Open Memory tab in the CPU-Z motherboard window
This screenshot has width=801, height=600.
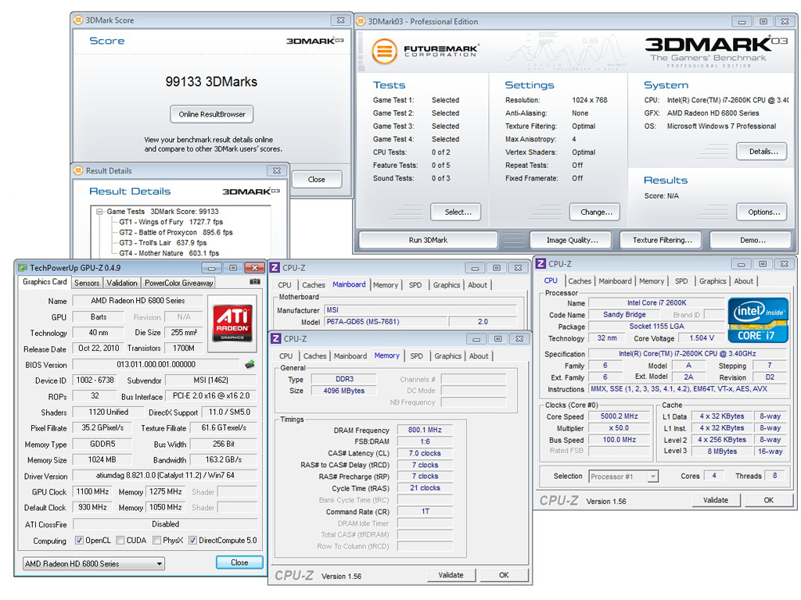pos(385,285)
